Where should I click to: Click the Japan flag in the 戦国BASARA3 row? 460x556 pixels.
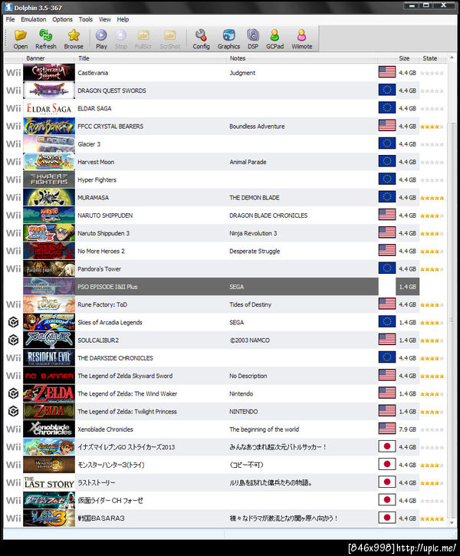387,518
